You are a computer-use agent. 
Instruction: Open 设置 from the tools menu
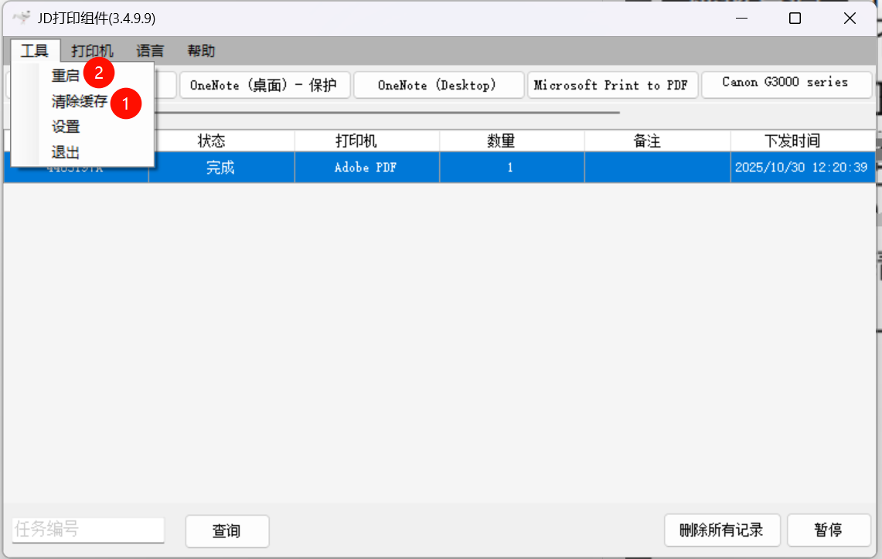point(66,127)
